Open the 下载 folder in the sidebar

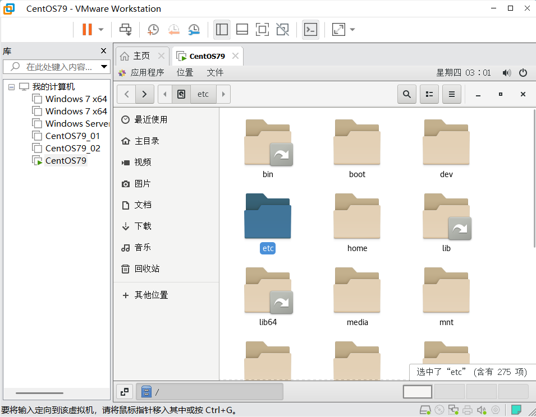click(166, 226)
